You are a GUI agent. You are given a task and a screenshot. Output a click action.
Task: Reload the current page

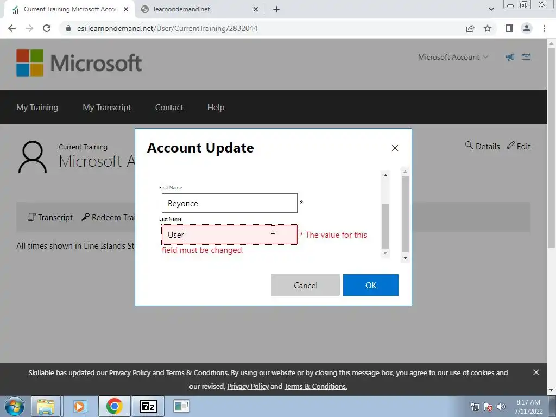(x=47, y=28)
